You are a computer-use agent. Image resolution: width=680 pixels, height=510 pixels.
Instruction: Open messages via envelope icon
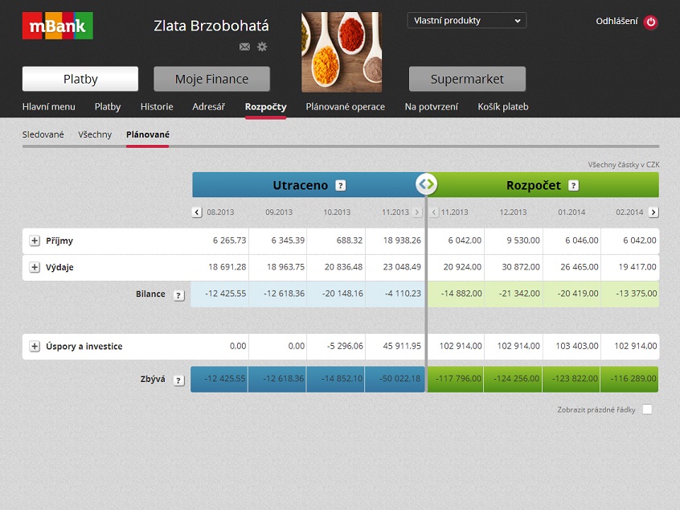point(244,47)
